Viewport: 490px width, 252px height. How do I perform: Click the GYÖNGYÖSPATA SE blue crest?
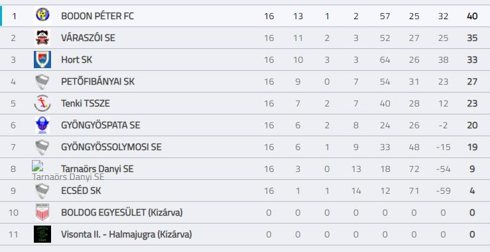click(x=42, y=125)
